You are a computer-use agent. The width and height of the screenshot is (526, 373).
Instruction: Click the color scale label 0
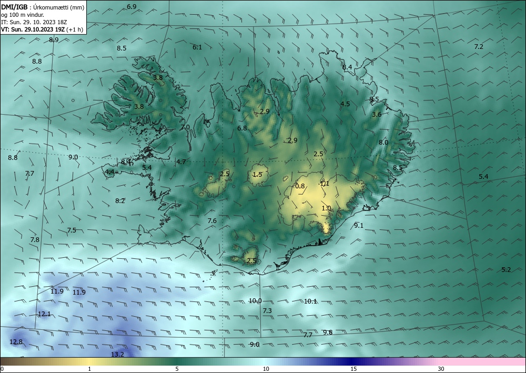pyautogui.click(x=2, y=369)
